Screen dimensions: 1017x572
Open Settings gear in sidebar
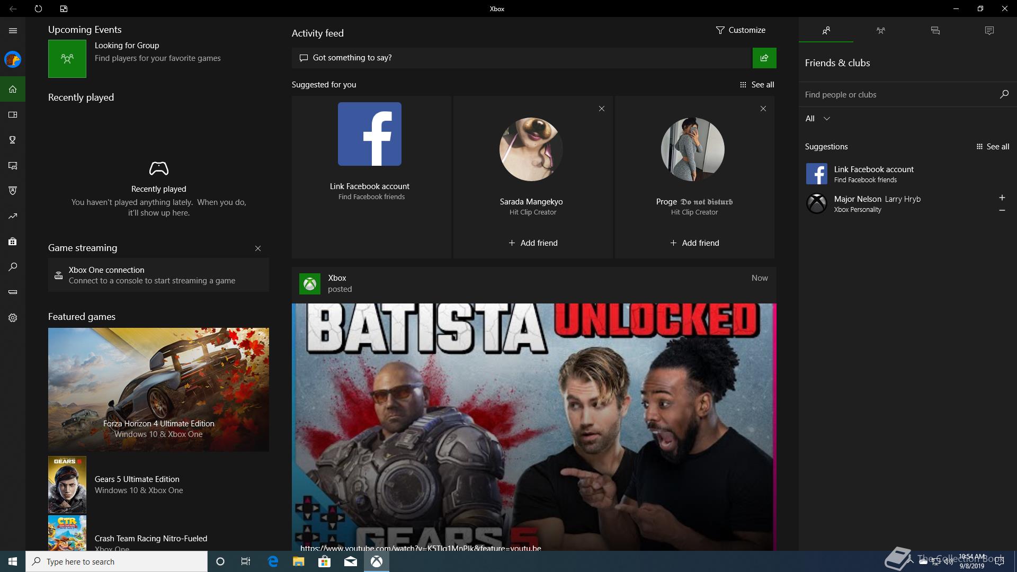13,318
